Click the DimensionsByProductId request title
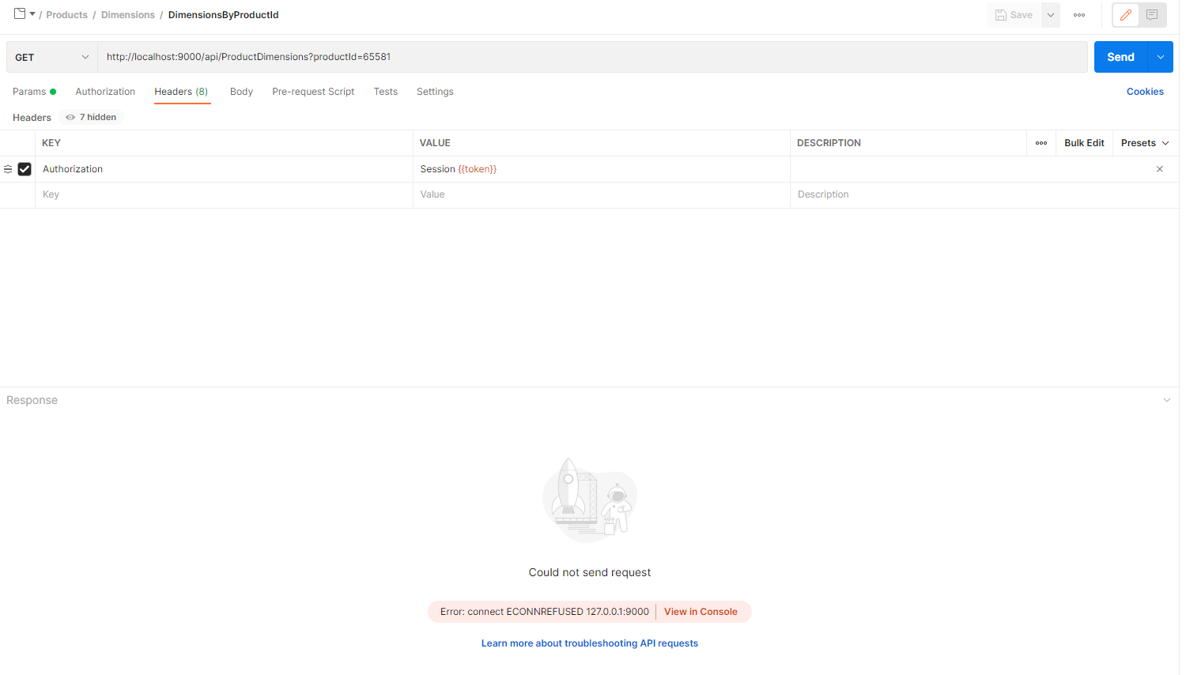This screenshot has height=675, width=1186. (223, 15)
